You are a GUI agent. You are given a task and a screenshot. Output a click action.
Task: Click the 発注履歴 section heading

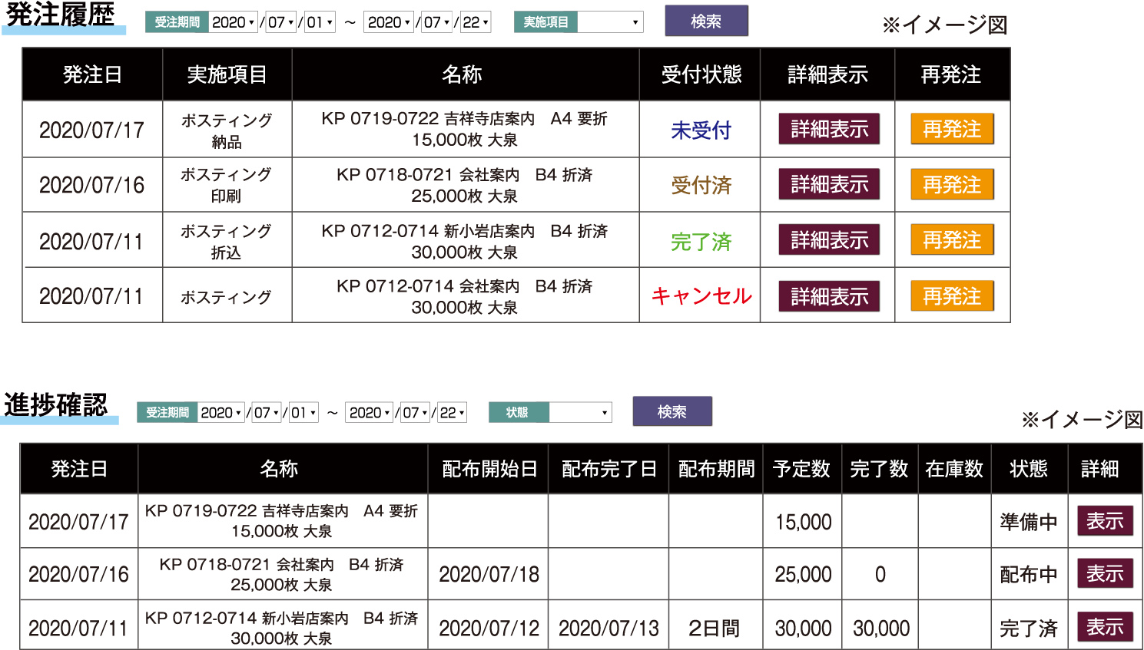pyautogui.click(x=60, y=15)
